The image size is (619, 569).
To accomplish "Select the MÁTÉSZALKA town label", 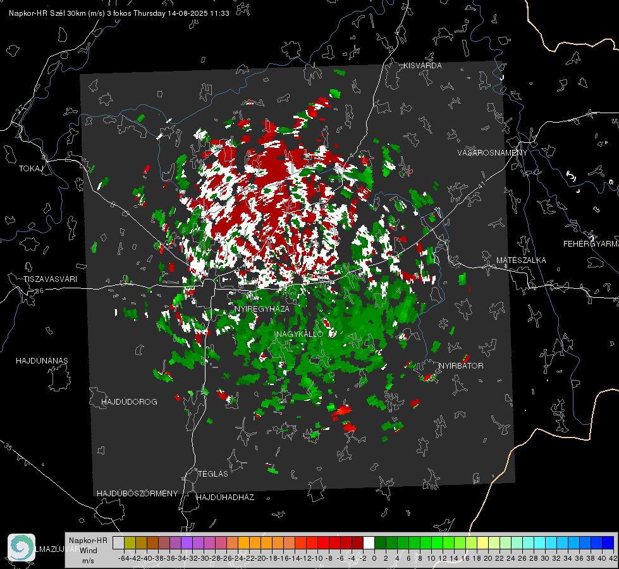I will [521, 260].
